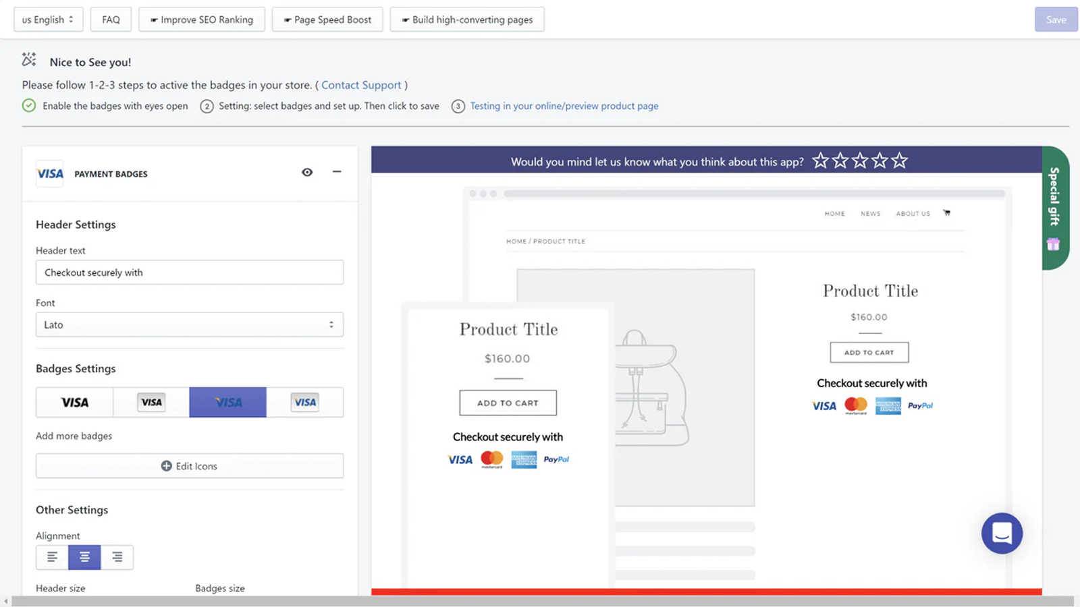The image size is (1080, 607).
Task: Choose the highlighted colored VISA badge style
Action: [x=228, y=403]
